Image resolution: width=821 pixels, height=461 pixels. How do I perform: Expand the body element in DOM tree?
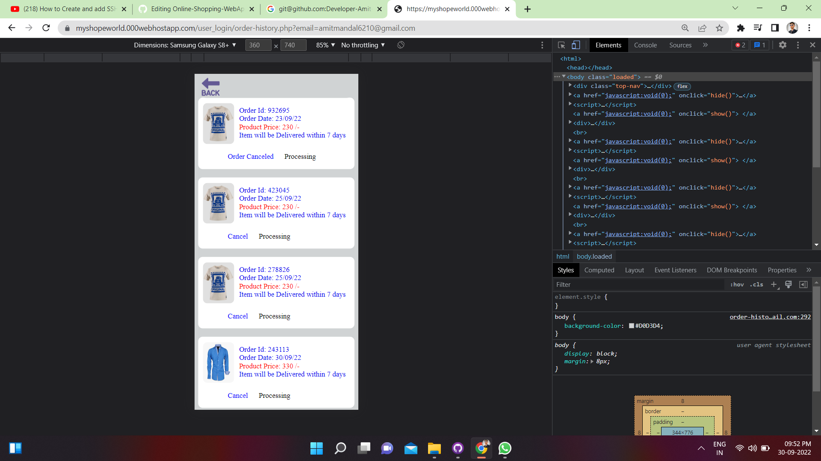coord(563,77)
